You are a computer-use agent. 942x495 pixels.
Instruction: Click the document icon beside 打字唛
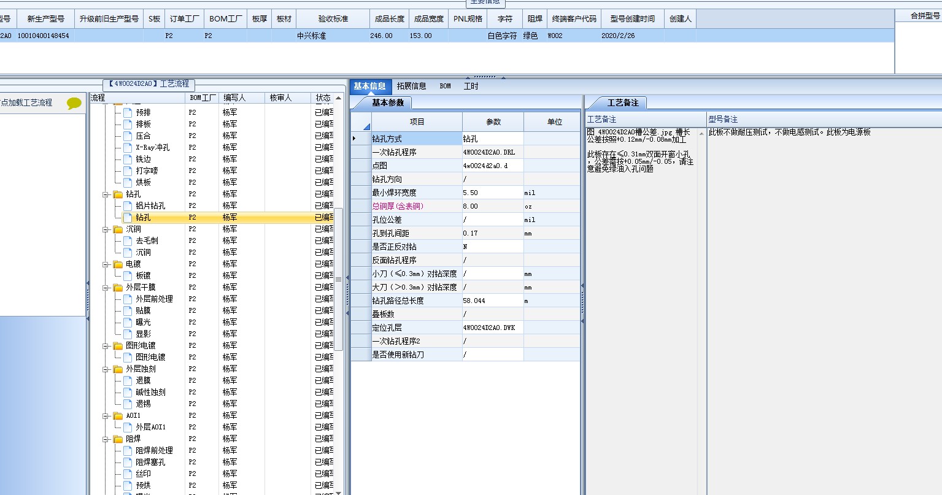(128, 171)
